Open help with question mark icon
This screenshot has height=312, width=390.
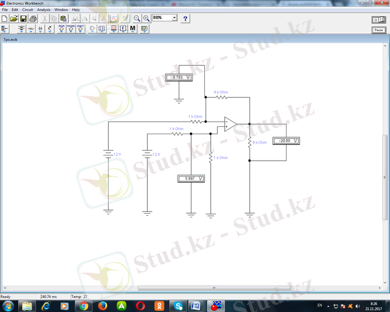185,19
